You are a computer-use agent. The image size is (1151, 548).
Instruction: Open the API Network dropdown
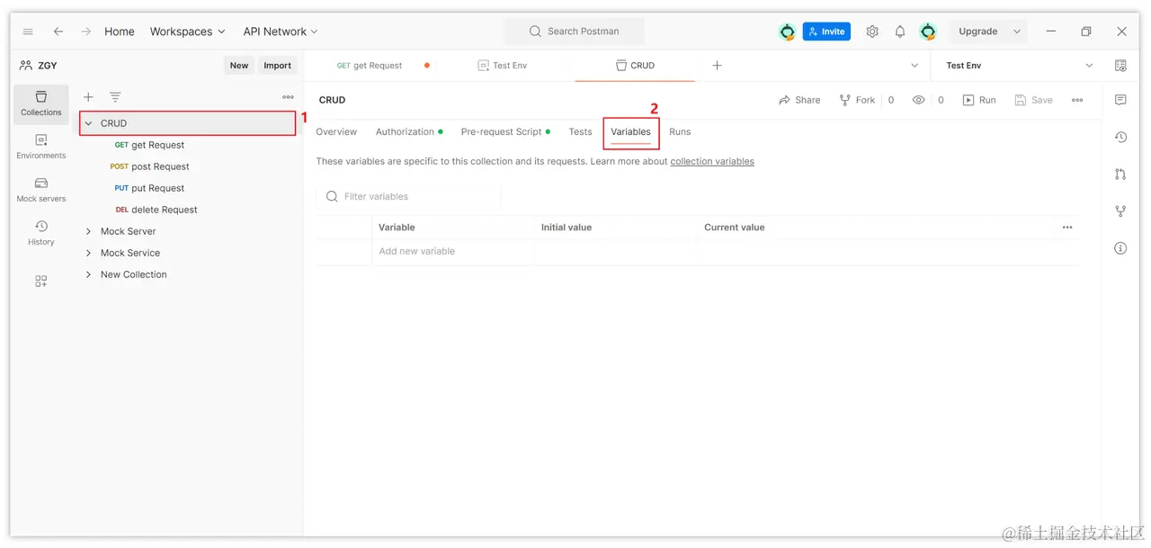point(281,31)
